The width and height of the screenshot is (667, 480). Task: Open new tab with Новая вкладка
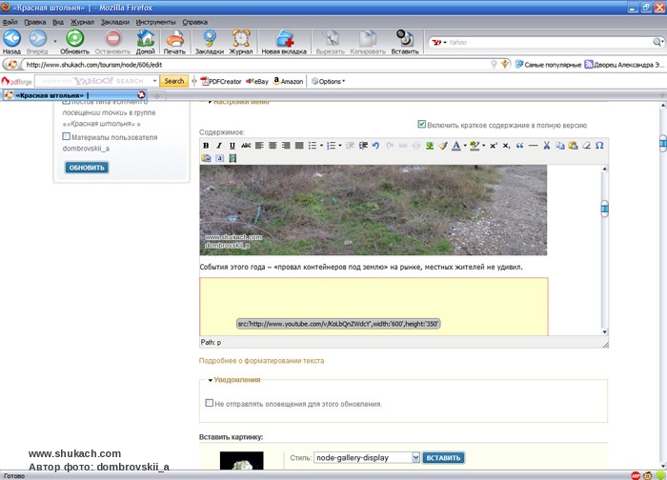(284, 42)
